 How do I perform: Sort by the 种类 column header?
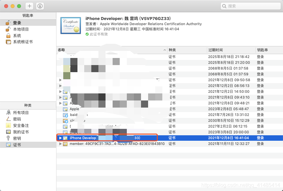(187, 50)
